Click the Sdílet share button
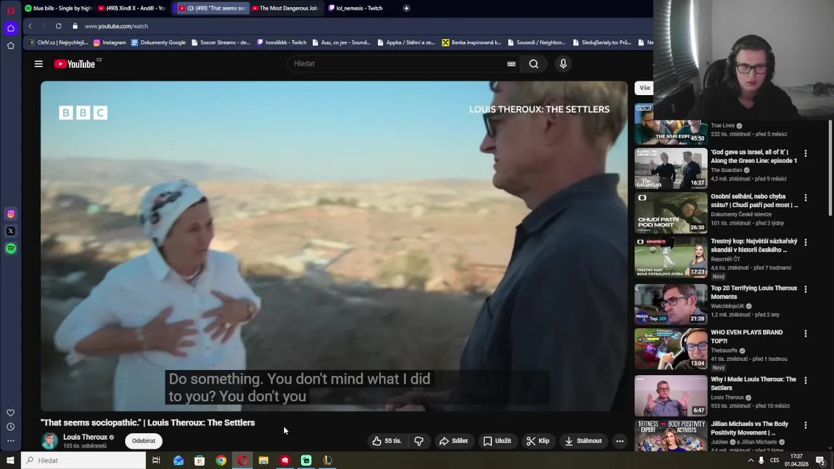 (453, 441)
